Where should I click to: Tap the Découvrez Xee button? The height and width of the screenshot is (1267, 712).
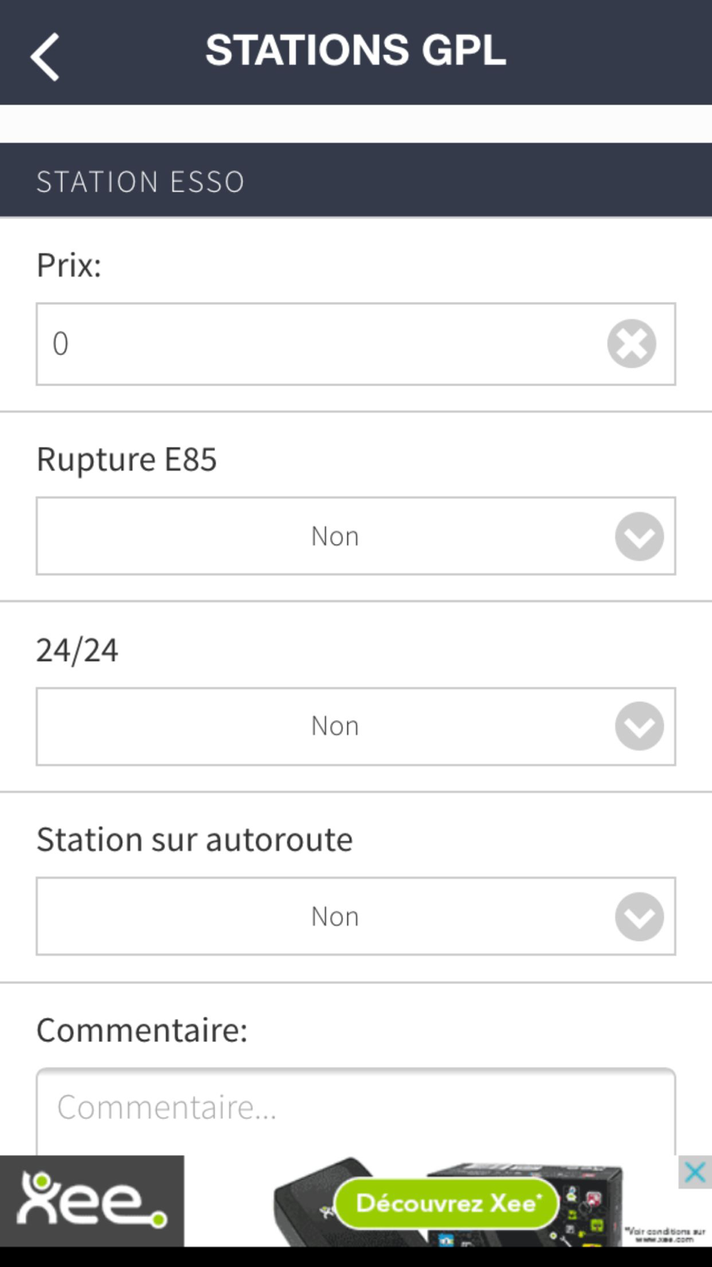tap(446, 1203)
